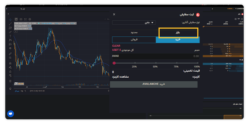Toggle the log scale option

click(x=22, y=91)
